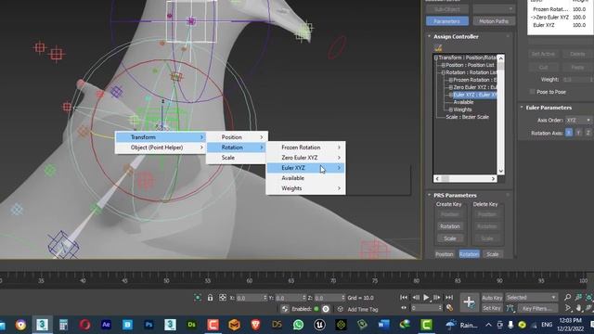Select Rotation Axis Y button
The height and width of the screenshot is (334, 594).
coord(578,133)
